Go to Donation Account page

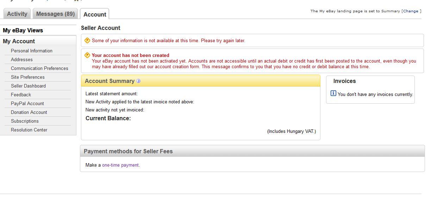[29, 112]
